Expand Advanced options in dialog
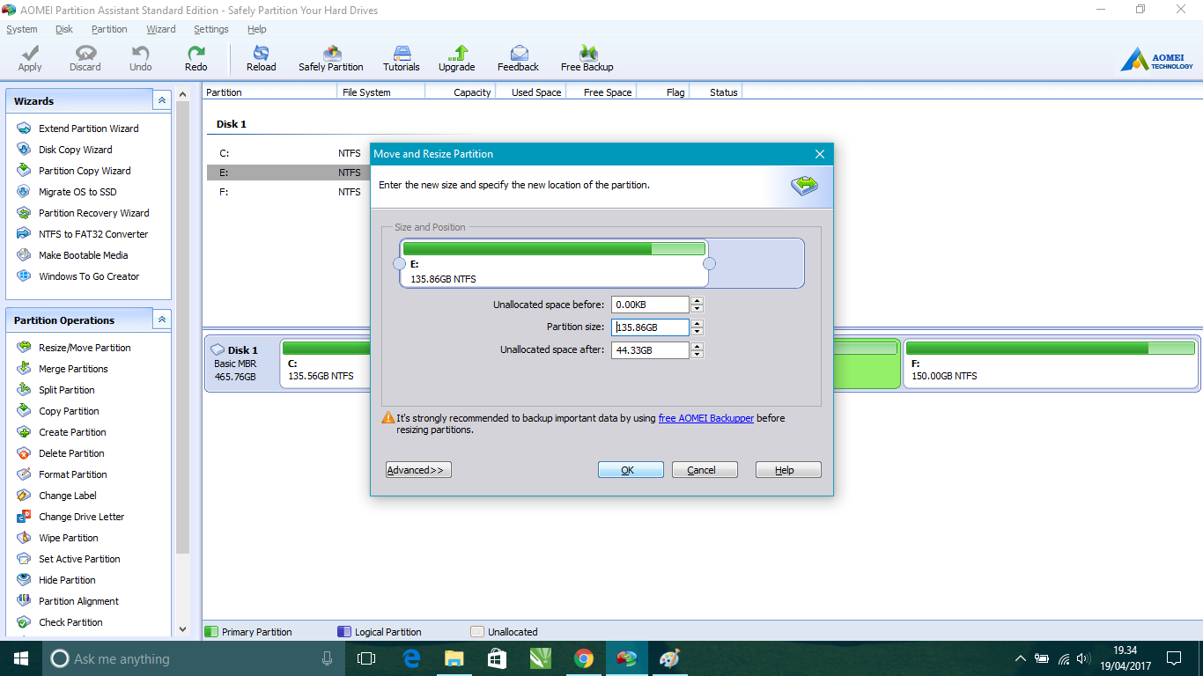The height and width of the screenshot is (676, 1203). (418, 470)
